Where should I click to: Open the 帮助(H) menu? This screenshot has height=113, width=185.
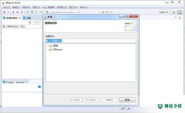[84, 7]
